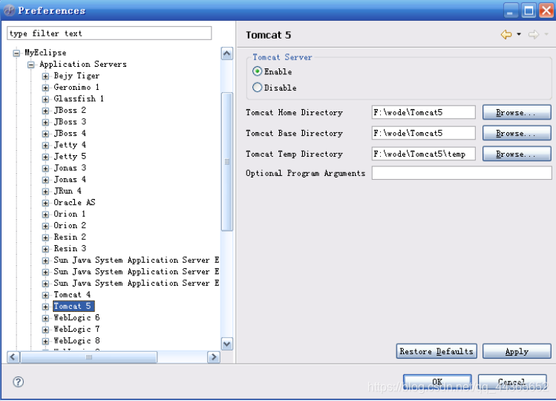Click the forward navigation arrow icon
Image resolution: width=556 pixels, height=401 pixels.
(533, 34)
